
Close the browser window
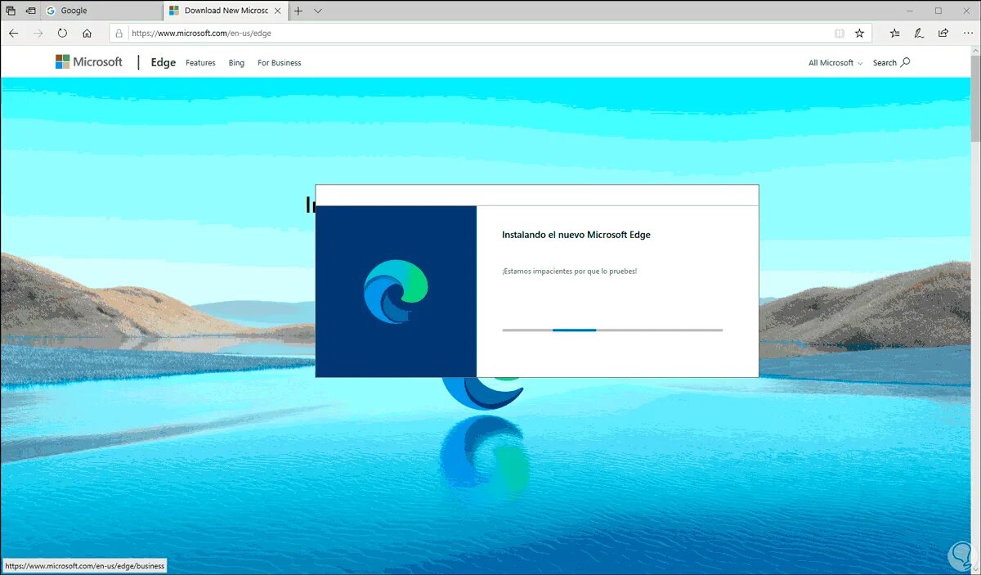(x=965, y=11)
